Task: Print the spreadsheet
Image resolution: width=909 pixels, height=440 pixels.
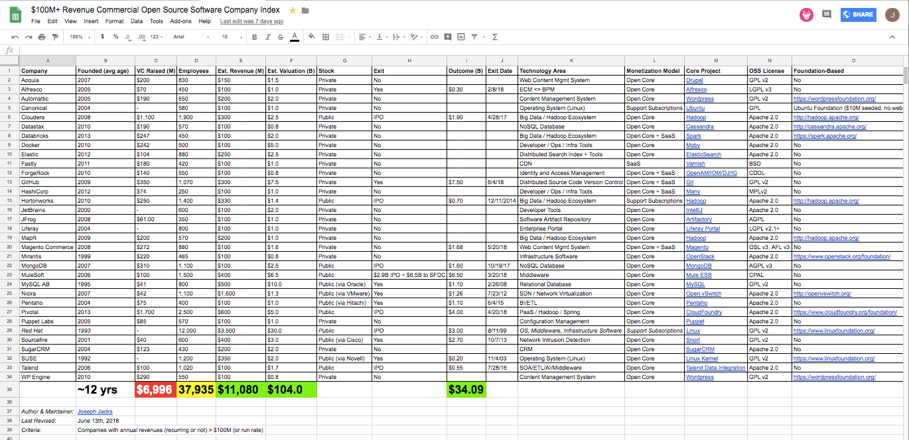Action: pos(40,37)
